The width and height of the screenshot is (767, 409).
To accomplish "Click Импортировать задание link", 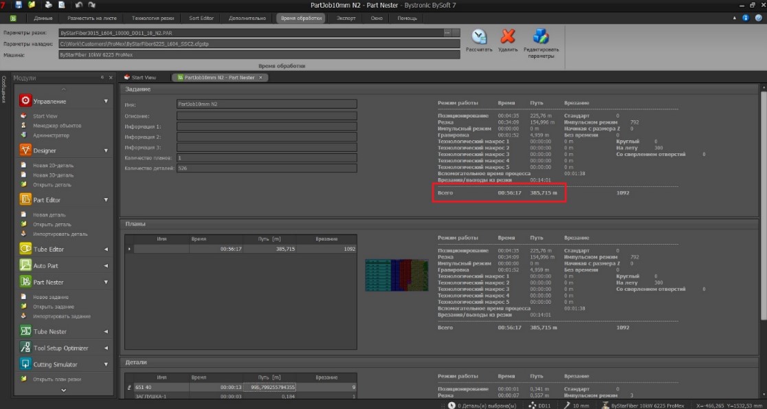I will click(x=62, y=316).
